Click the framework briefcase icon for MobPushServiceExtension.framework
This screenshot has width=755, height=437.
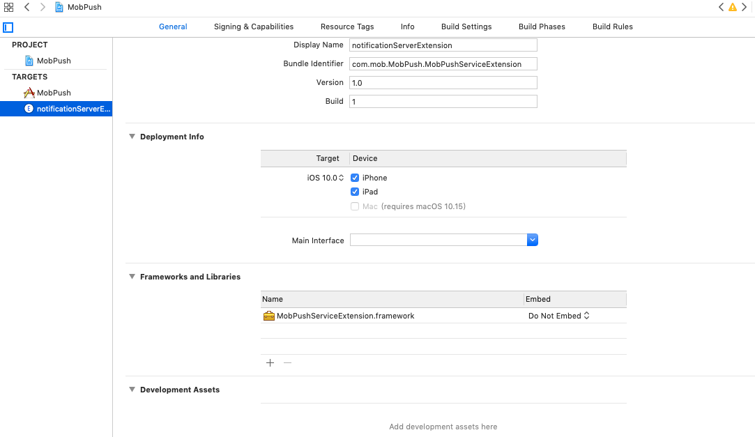tap(268, 316)
